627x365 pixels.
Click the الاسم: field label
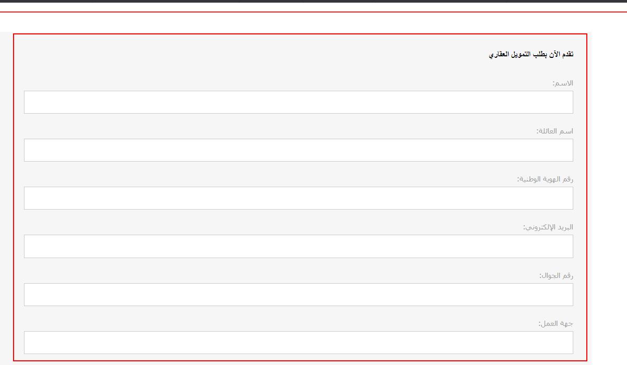pos(563,83)
